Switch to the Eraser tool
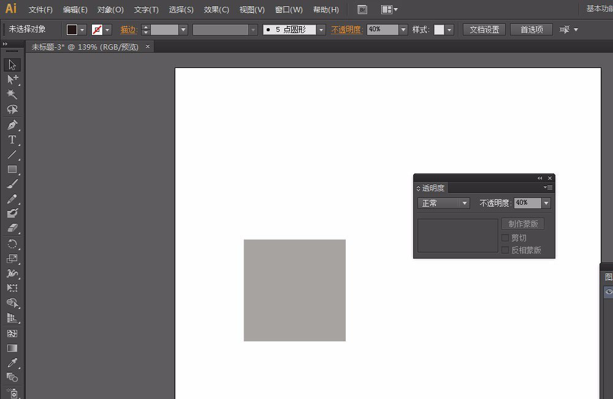This screenshot has width=613, height=399. tap(12, 228)
